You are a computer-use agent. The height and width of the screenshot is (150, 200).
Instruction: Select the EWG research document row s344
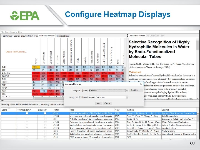[99, 137]
